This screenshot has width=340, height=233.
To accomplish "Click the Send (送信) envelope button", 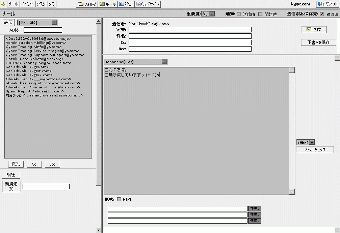I will 314,29.
